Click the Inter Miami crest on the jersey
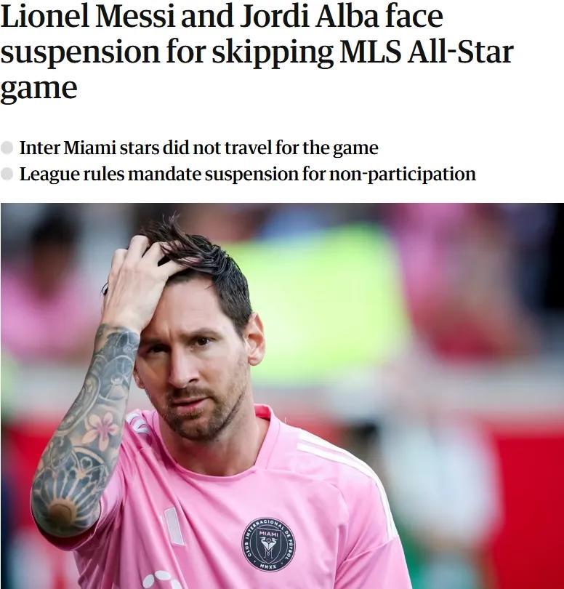Image resolution: width=564 pixels, height=589 pixels. pos(268,545)
